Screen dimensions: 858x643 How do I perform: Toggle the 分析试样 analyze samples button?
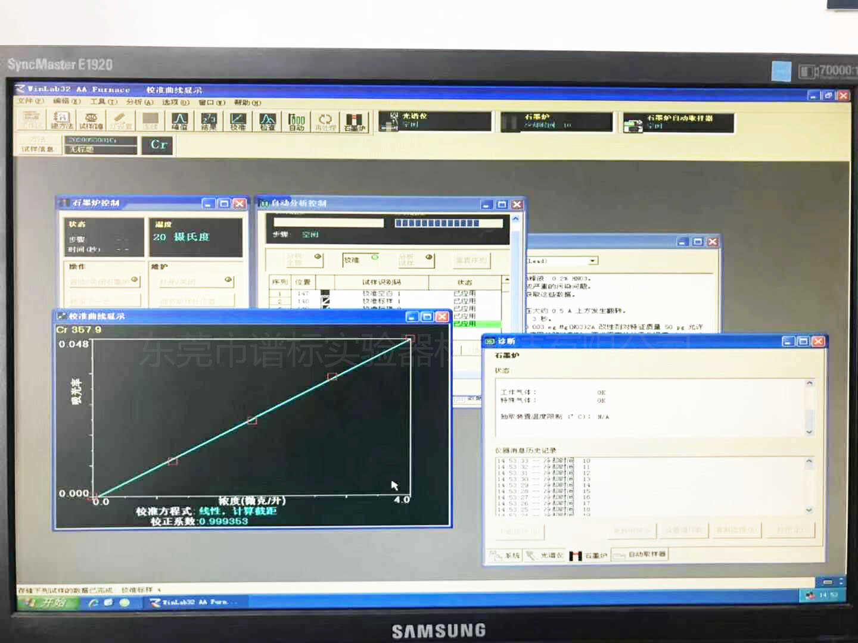click(x=415, y=259)
